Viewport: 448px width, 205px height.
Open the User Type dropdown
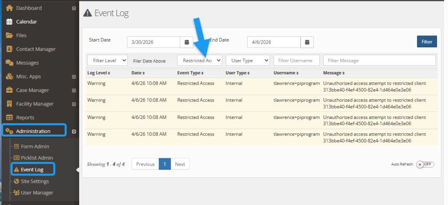(x=247, y=60)
